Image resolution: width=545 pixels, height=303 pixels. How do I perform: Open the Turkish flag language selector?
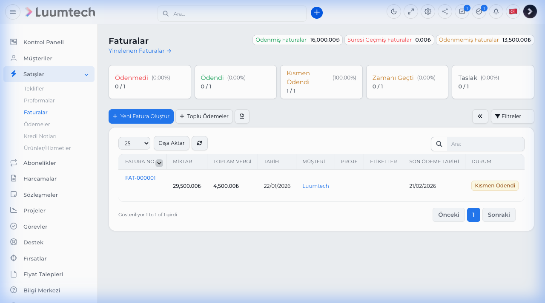pyautogui.click(x=513, y=11)
